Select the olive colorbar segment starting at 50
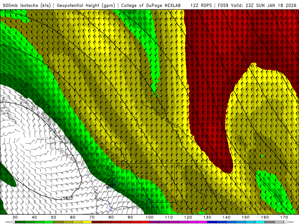299x224 pixels. coord(58,222)
